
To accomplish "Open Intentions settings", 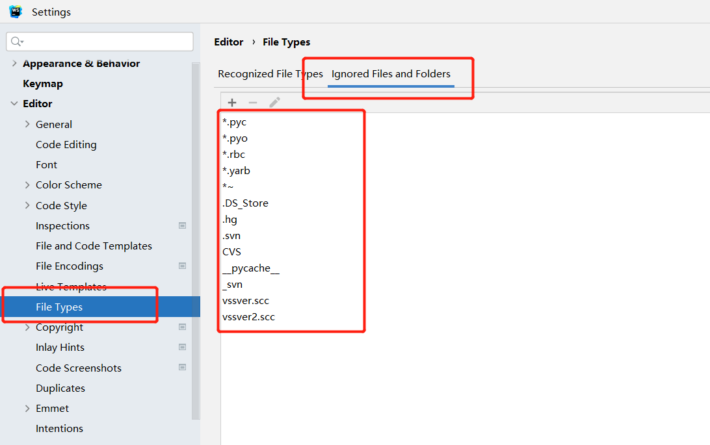I will coord(59,428).
